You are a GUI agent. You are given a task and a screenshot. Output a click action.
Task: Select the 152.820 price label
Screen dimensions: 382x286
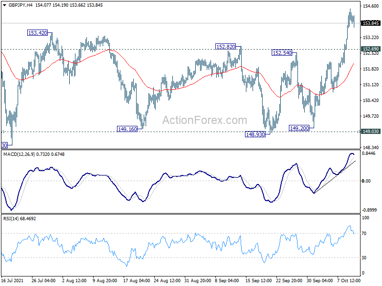point(226,46)
